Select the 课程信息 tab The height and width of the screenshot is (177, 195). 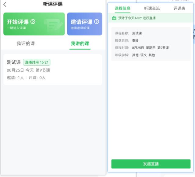122,8
